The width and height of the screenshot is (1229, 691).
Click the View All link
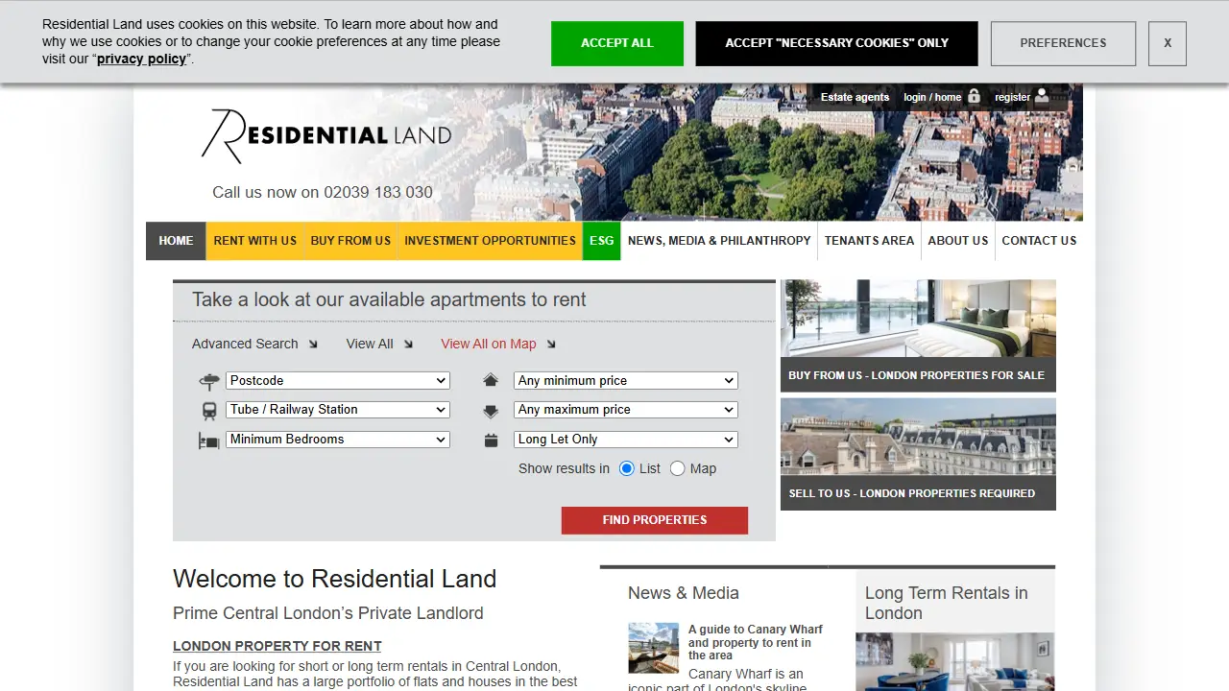[x=370, y=344]
